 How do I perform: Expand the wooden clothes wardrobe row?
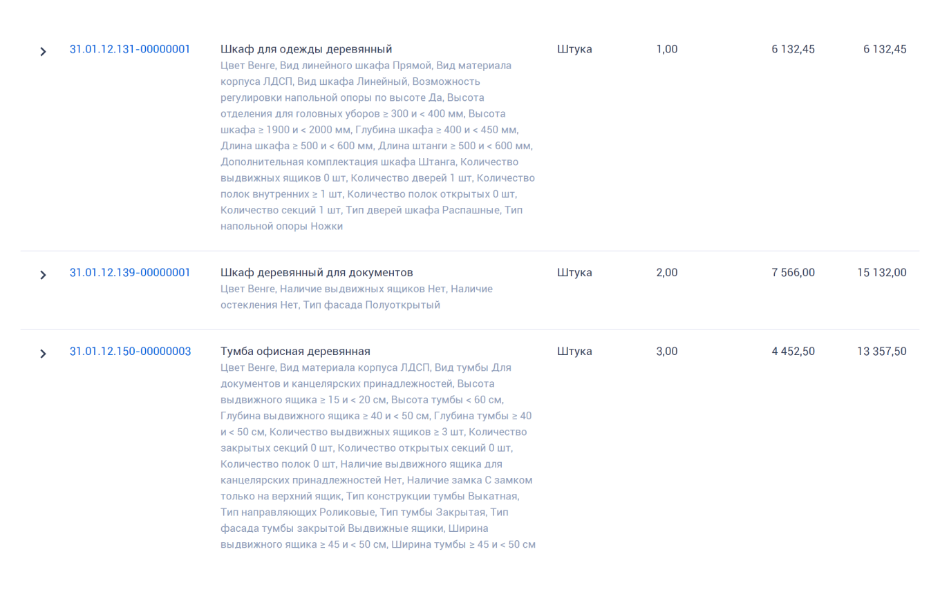coord(43,51)
